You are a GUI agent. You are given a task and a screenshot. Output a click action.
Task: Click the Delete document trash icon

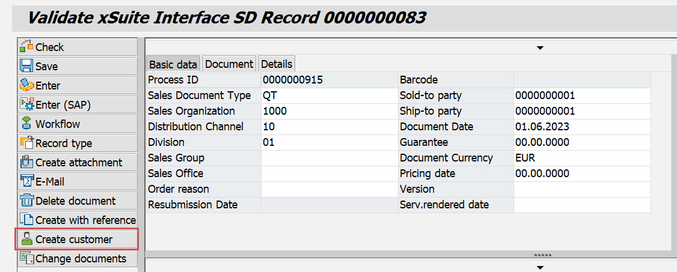[x=27, y=201]
